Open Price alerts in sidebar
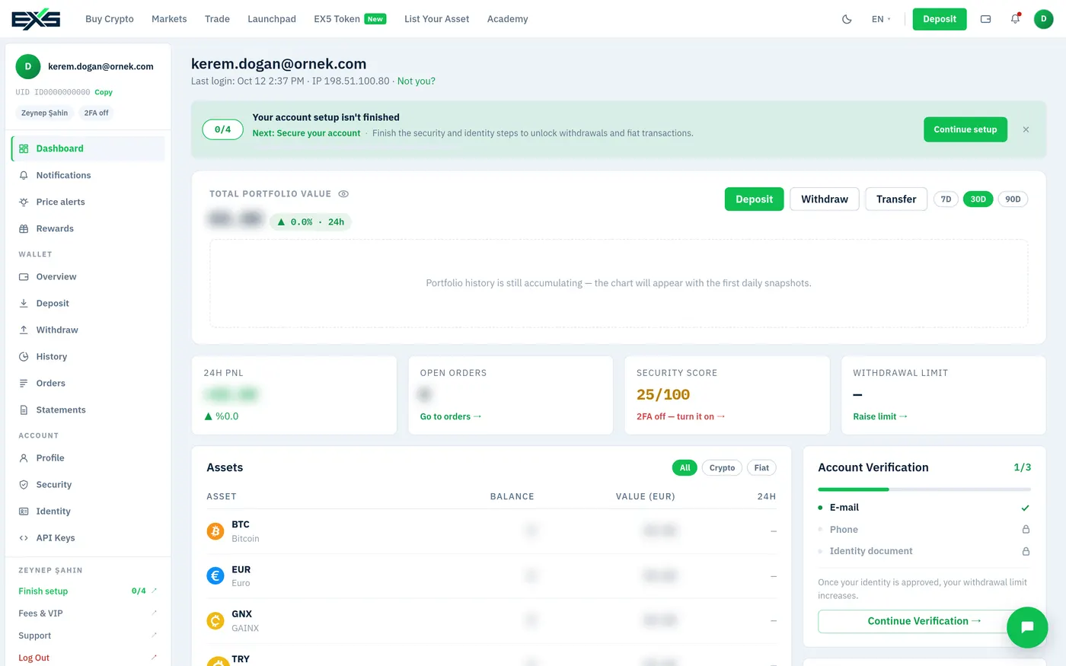Screen dimensions: 1066x666 click(x=88, y=202)
